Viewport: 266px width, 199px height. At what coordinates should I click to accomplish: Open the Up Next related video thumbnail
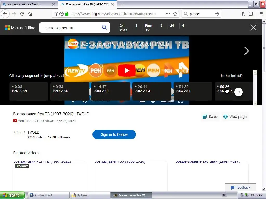coord(50,177)
